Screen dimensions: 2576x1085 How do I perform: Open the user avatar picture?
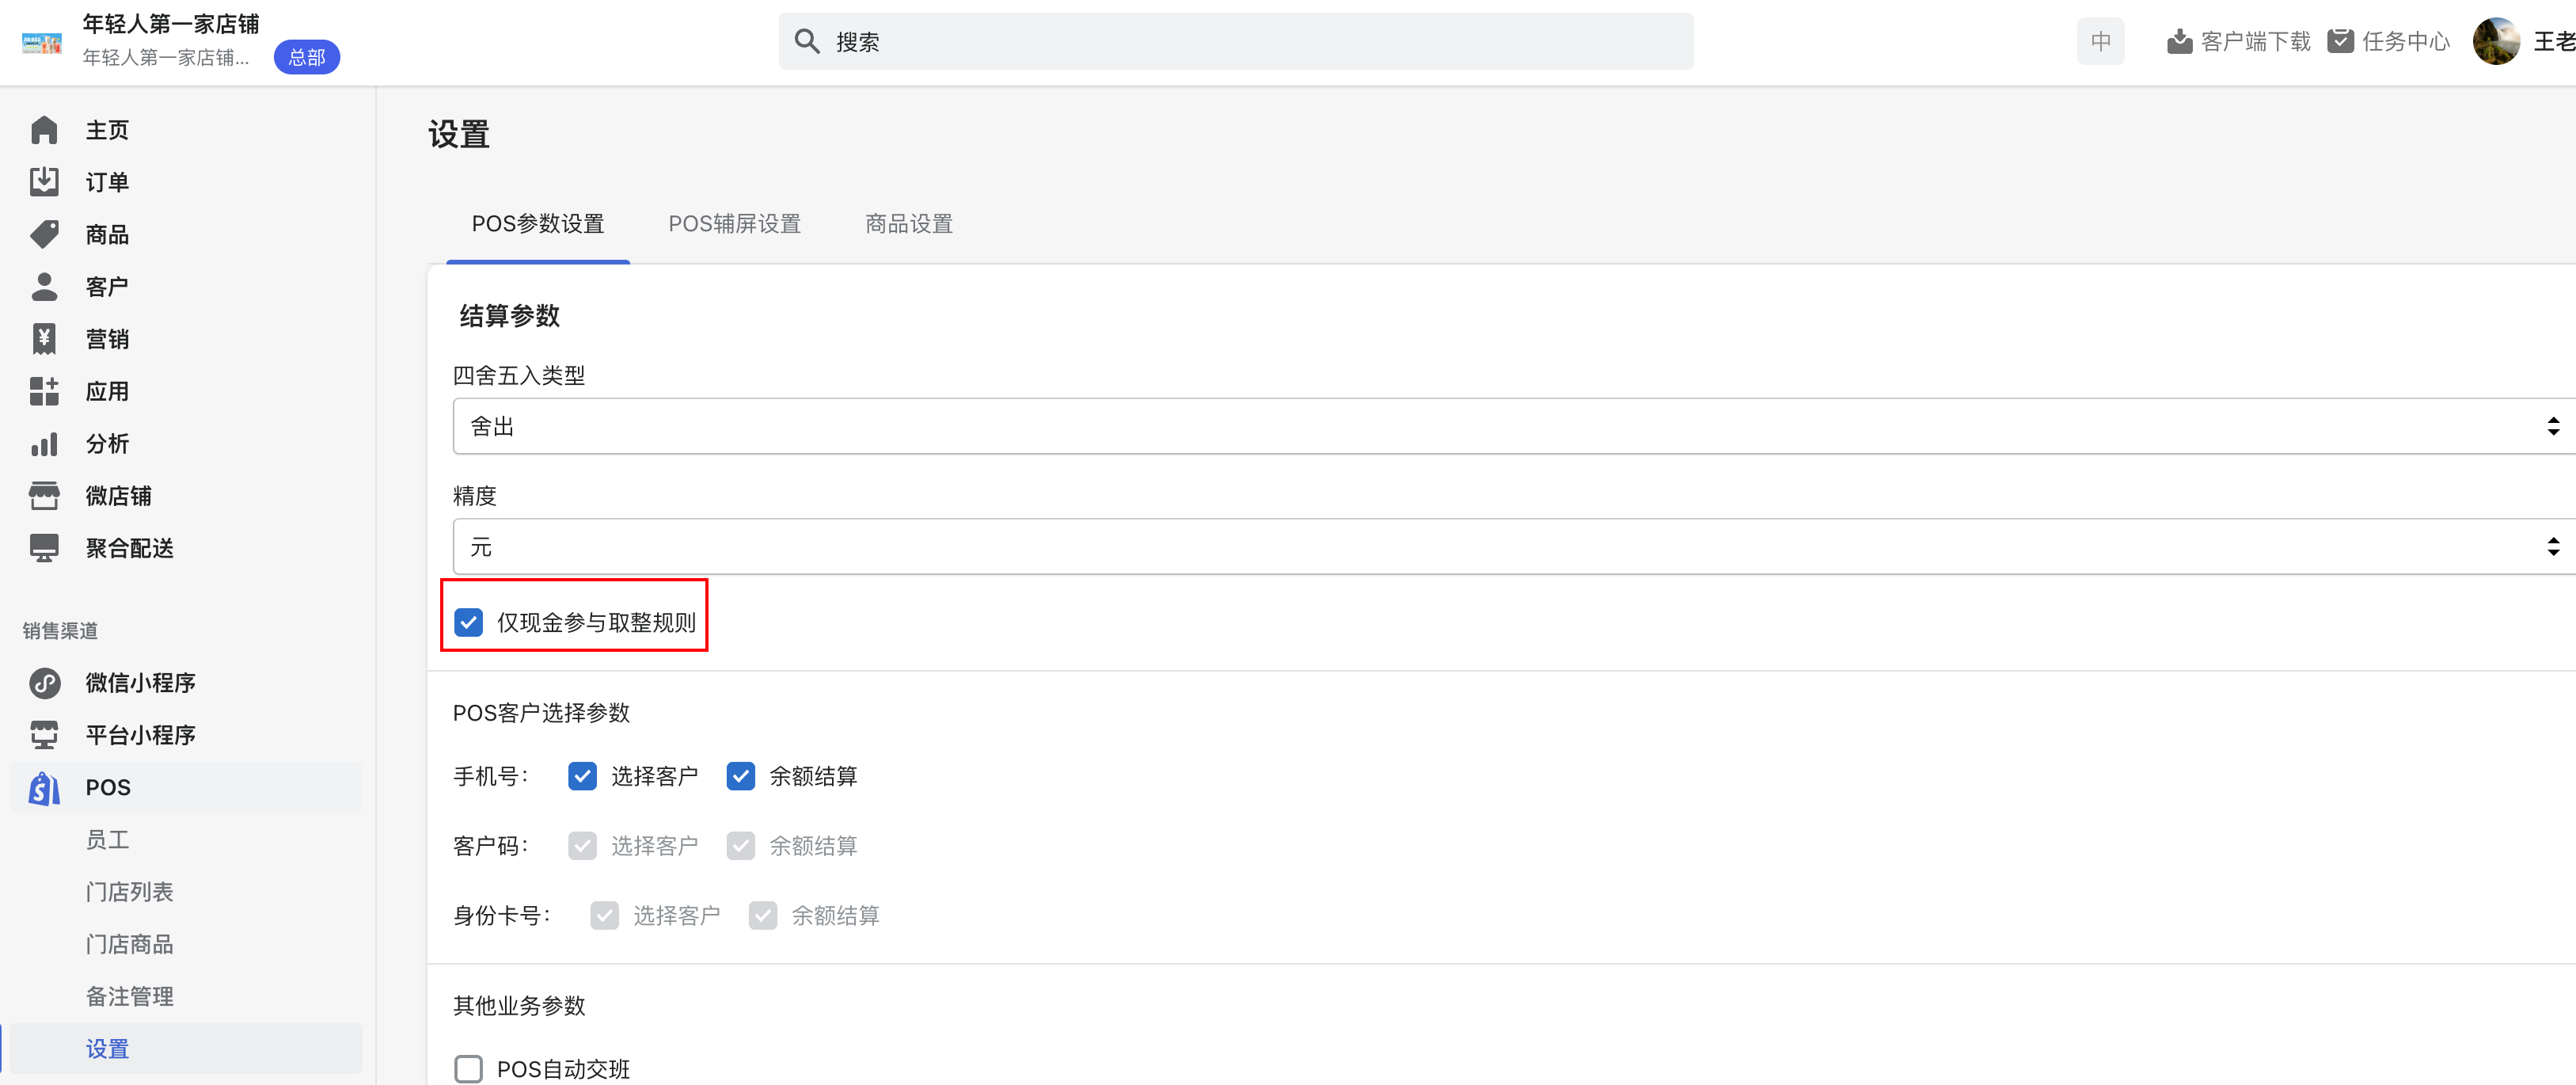(x=2496, y=41)
